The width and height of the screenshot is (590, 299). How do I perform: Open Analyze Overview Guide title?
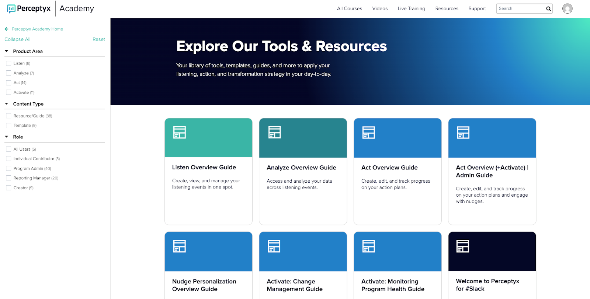(301, 168)
